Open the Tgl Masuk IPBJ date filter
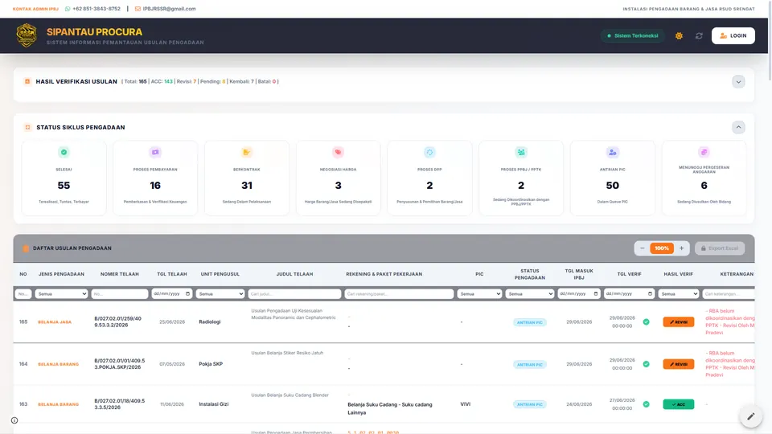 coord(579,294)
